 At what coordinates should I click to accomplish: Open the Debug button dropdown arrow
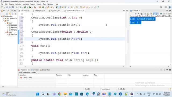pyautogui.click(x=23, y=7)
